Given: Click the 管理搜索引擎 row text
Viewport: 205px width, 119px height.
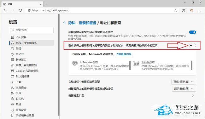Looking at the screenshot, I should (x=76, y=95).
